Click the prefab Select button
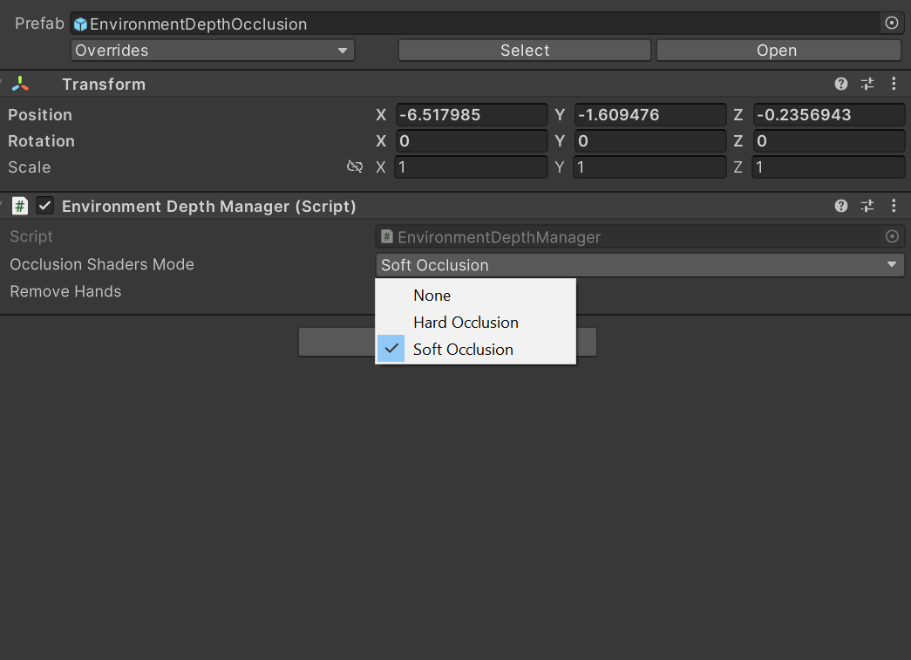 click(524, 51)
